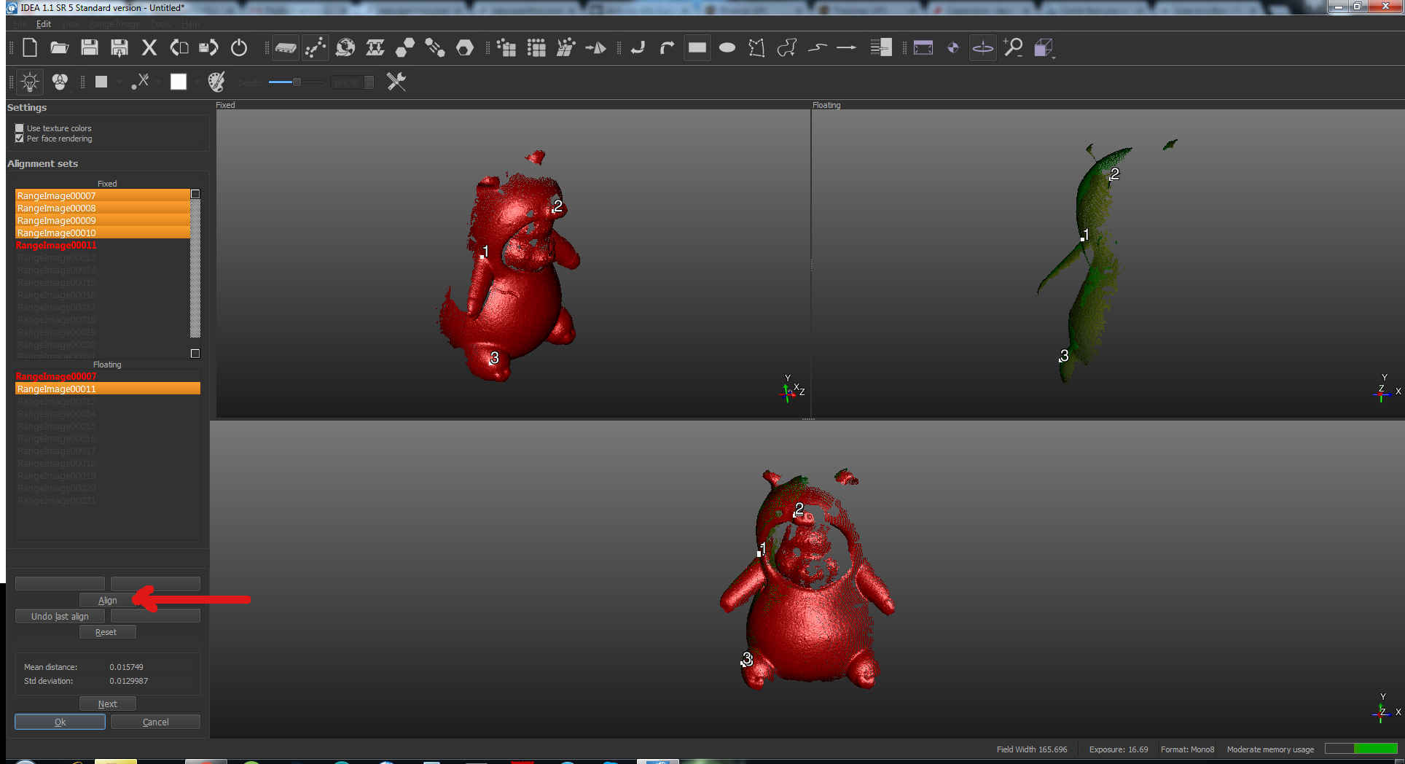Select the curve stroke tool icon
This screenshot has height=764, width=1405.
point(817,48)
